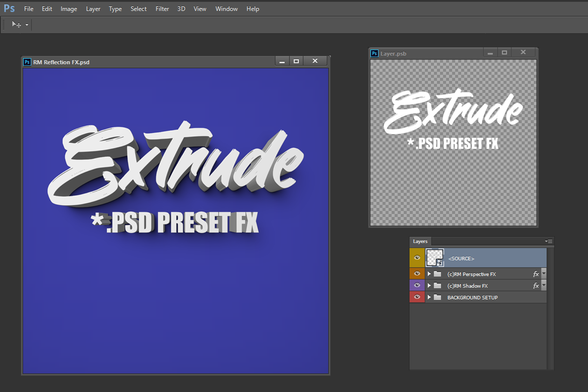Open the Help menu
588x392 pixels.
[253, 9]
